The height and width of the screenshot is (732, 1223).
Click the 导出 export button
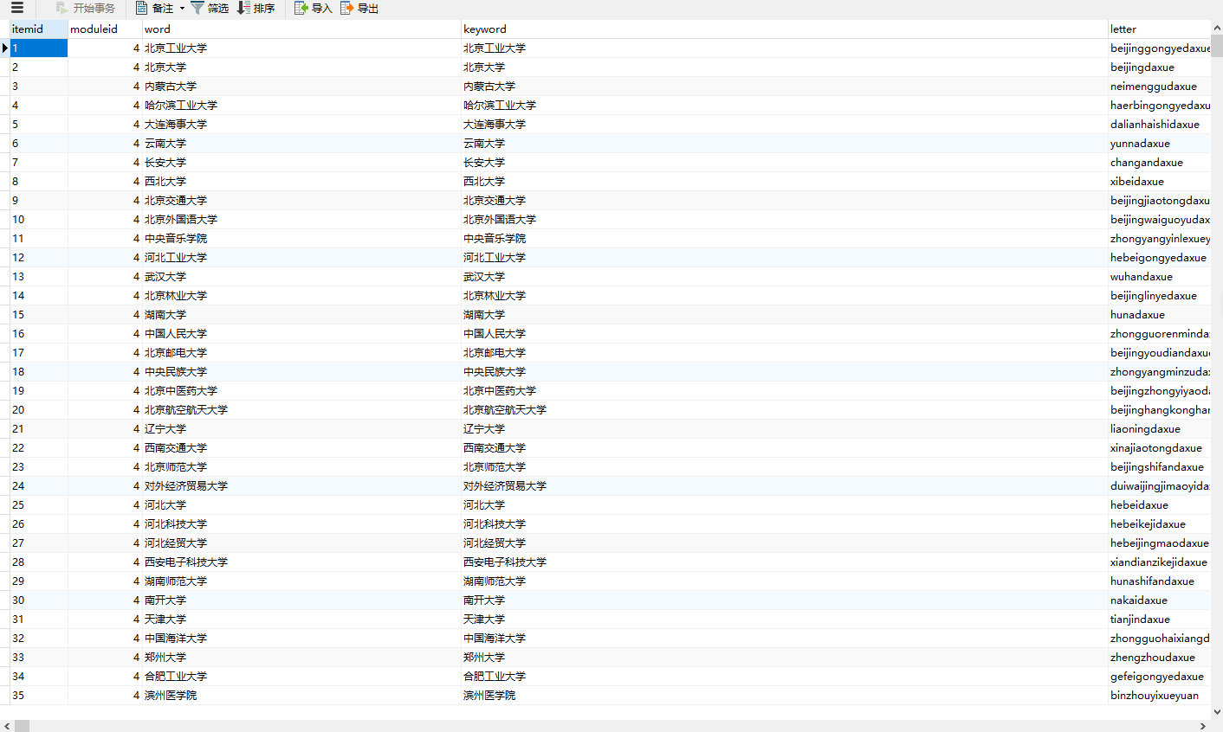click(x=359, y=8)
